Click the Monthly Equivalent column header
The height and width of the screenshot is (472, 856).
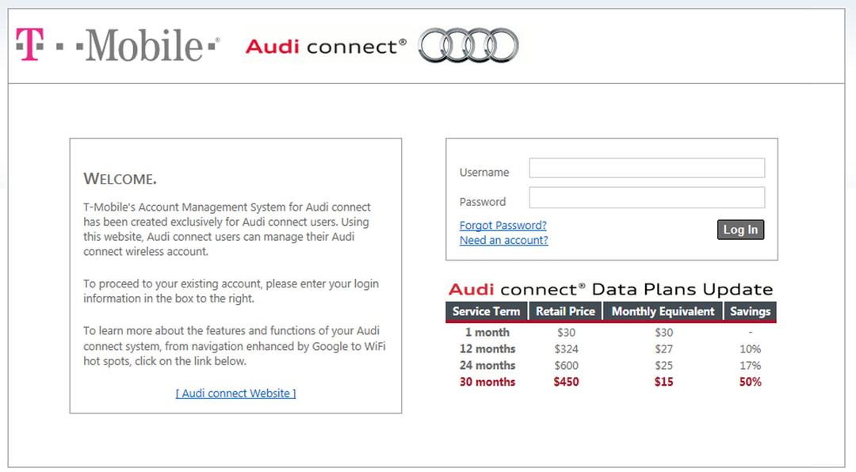tap(663, 311)
